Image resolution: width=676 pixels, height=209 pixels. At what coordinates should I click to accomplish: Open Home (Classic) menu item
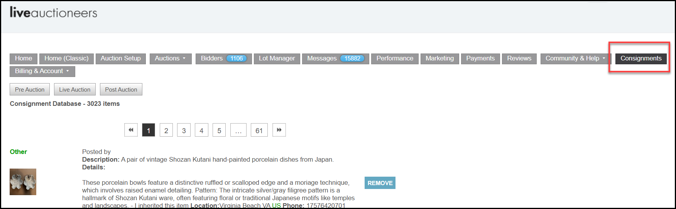[x=66, y=59]
